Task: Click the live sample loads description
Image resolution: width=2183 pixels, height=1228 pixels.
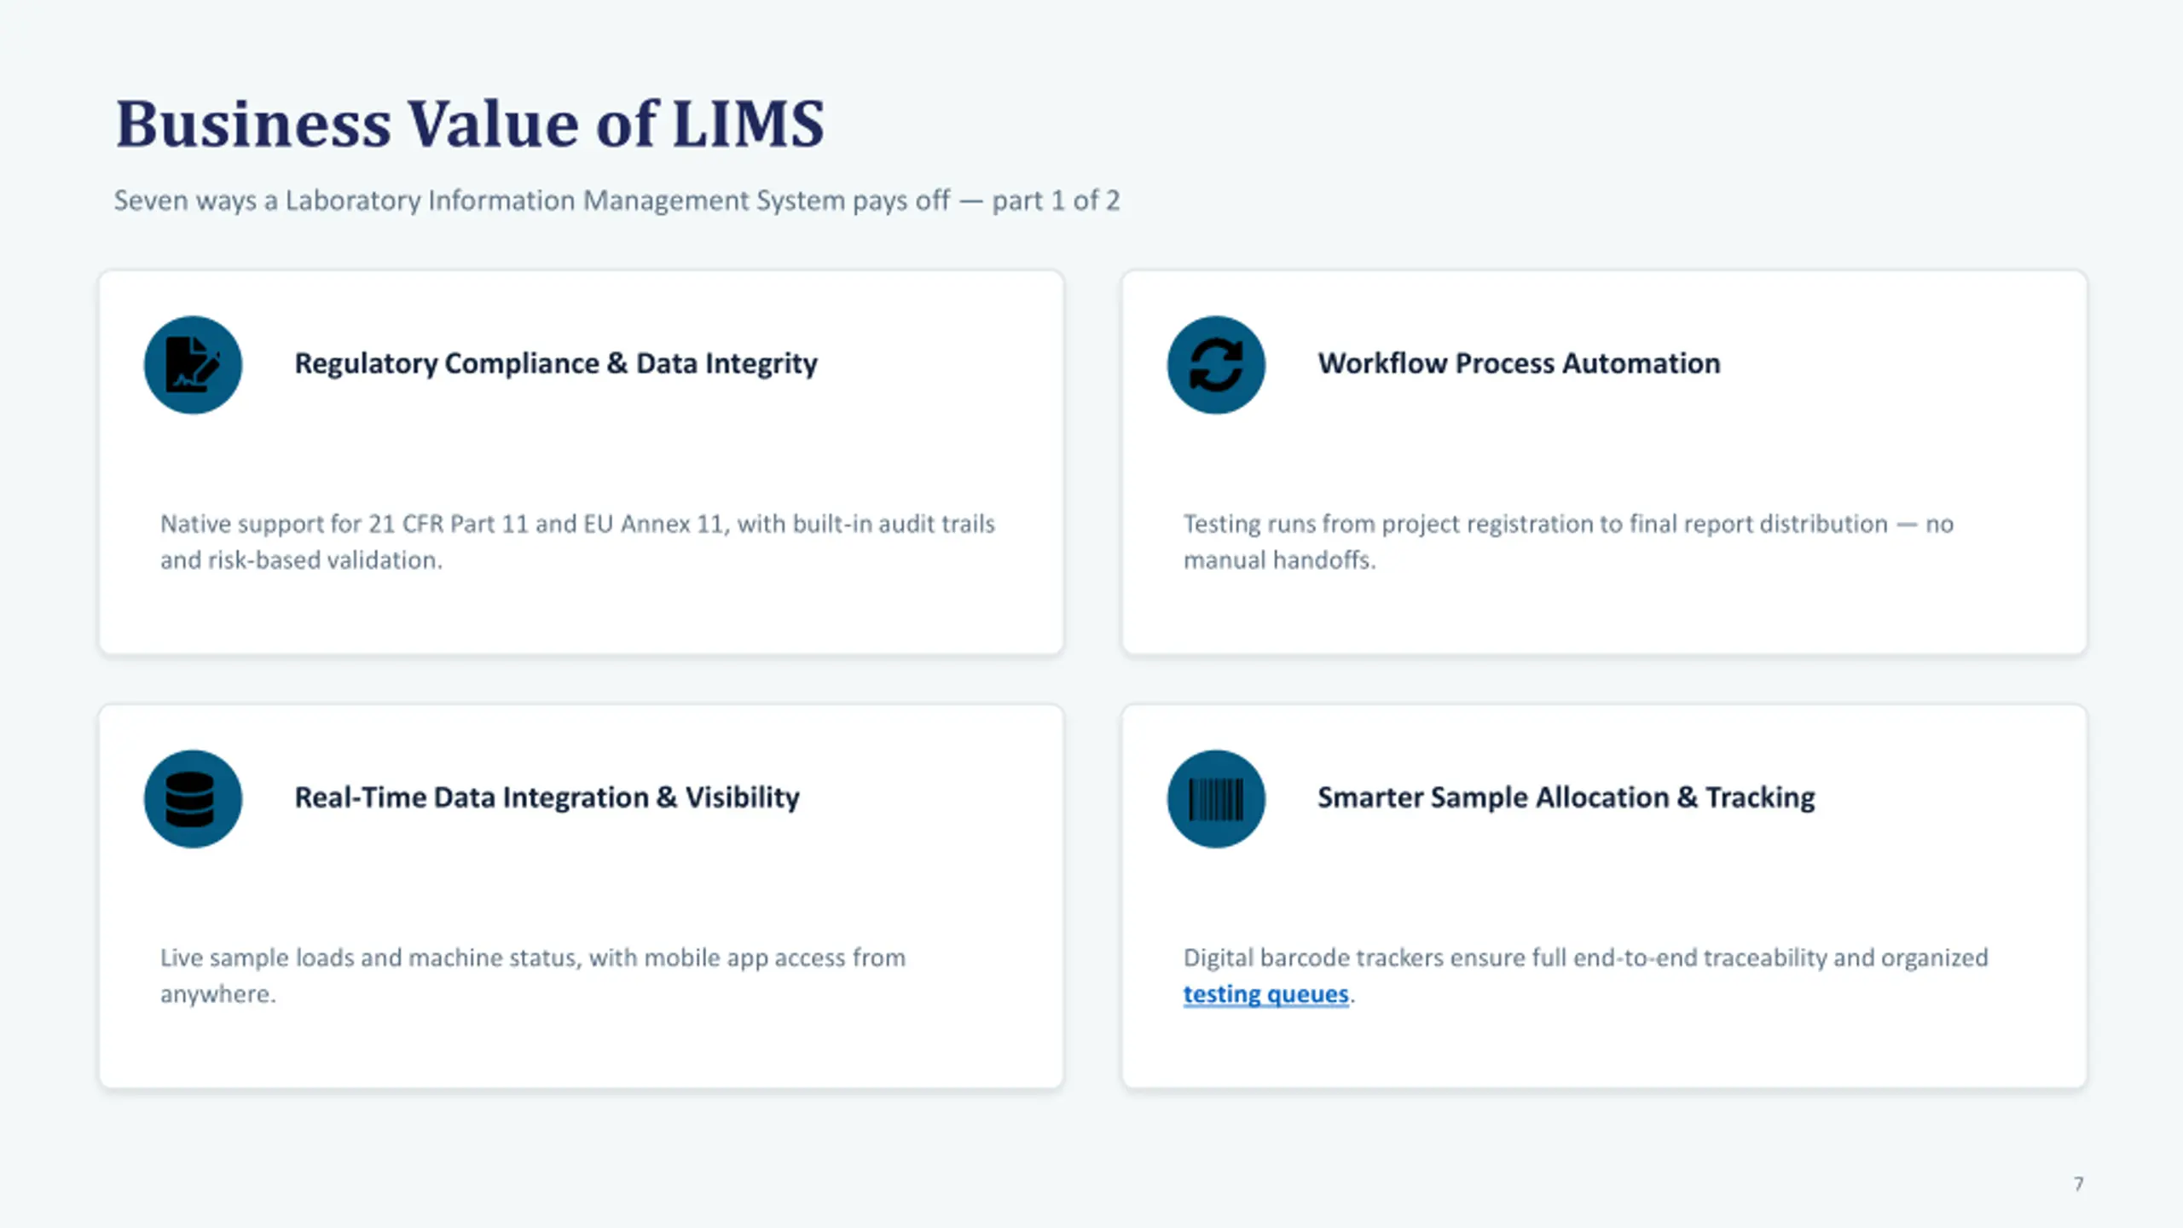Action: [533, 976]
